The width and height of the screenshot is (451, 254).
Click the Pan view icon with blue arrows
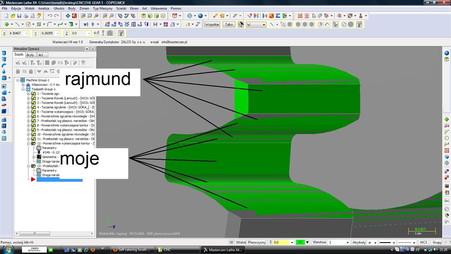[x=68, y=16]
